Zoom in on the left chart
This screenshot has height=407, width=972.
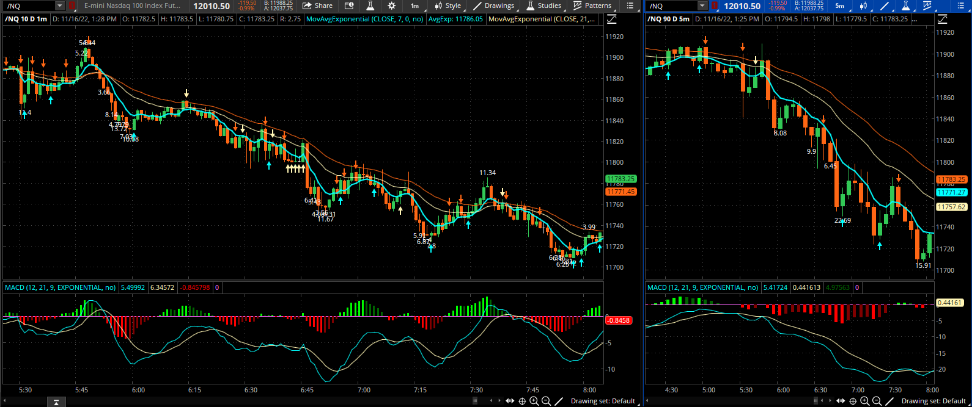coord(534,401)
